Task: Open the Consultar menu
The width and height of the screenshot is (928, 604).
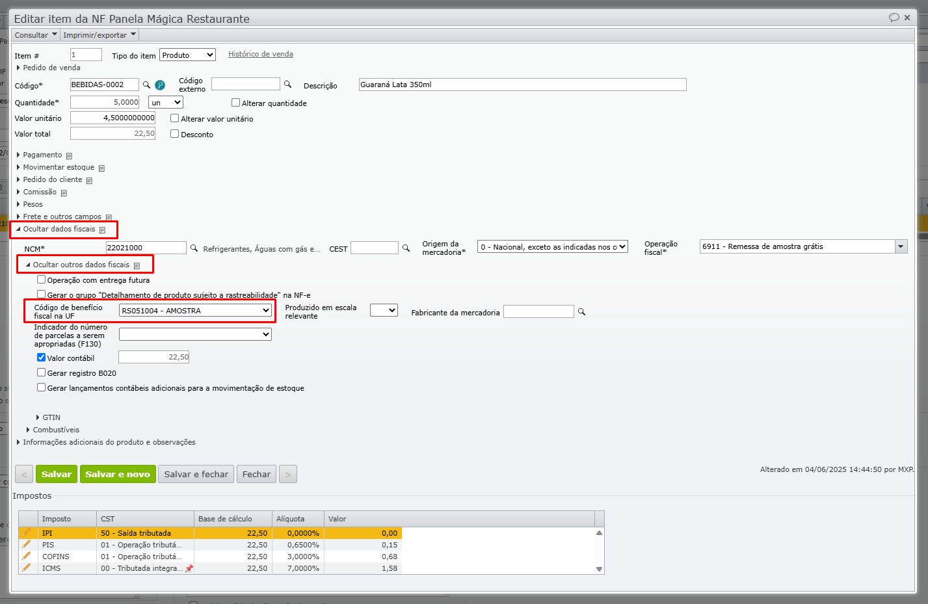Action: 36,35
